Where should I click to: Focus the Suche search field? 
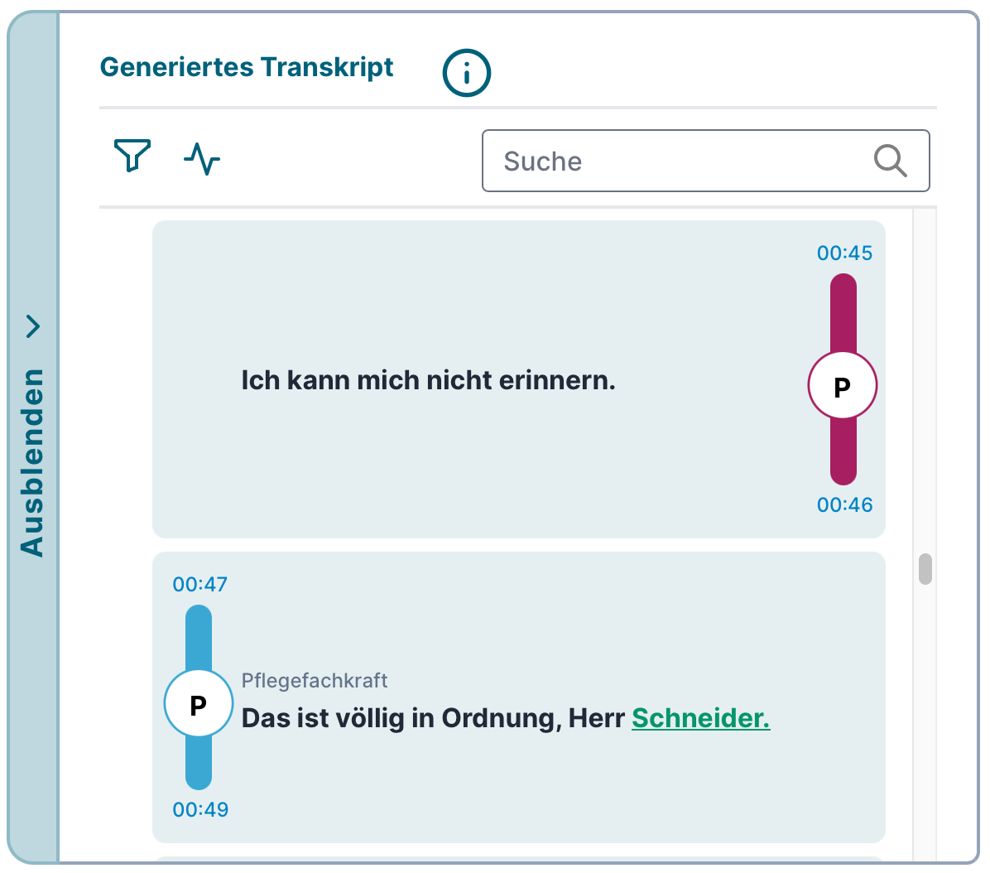click(x=679, y=161)
